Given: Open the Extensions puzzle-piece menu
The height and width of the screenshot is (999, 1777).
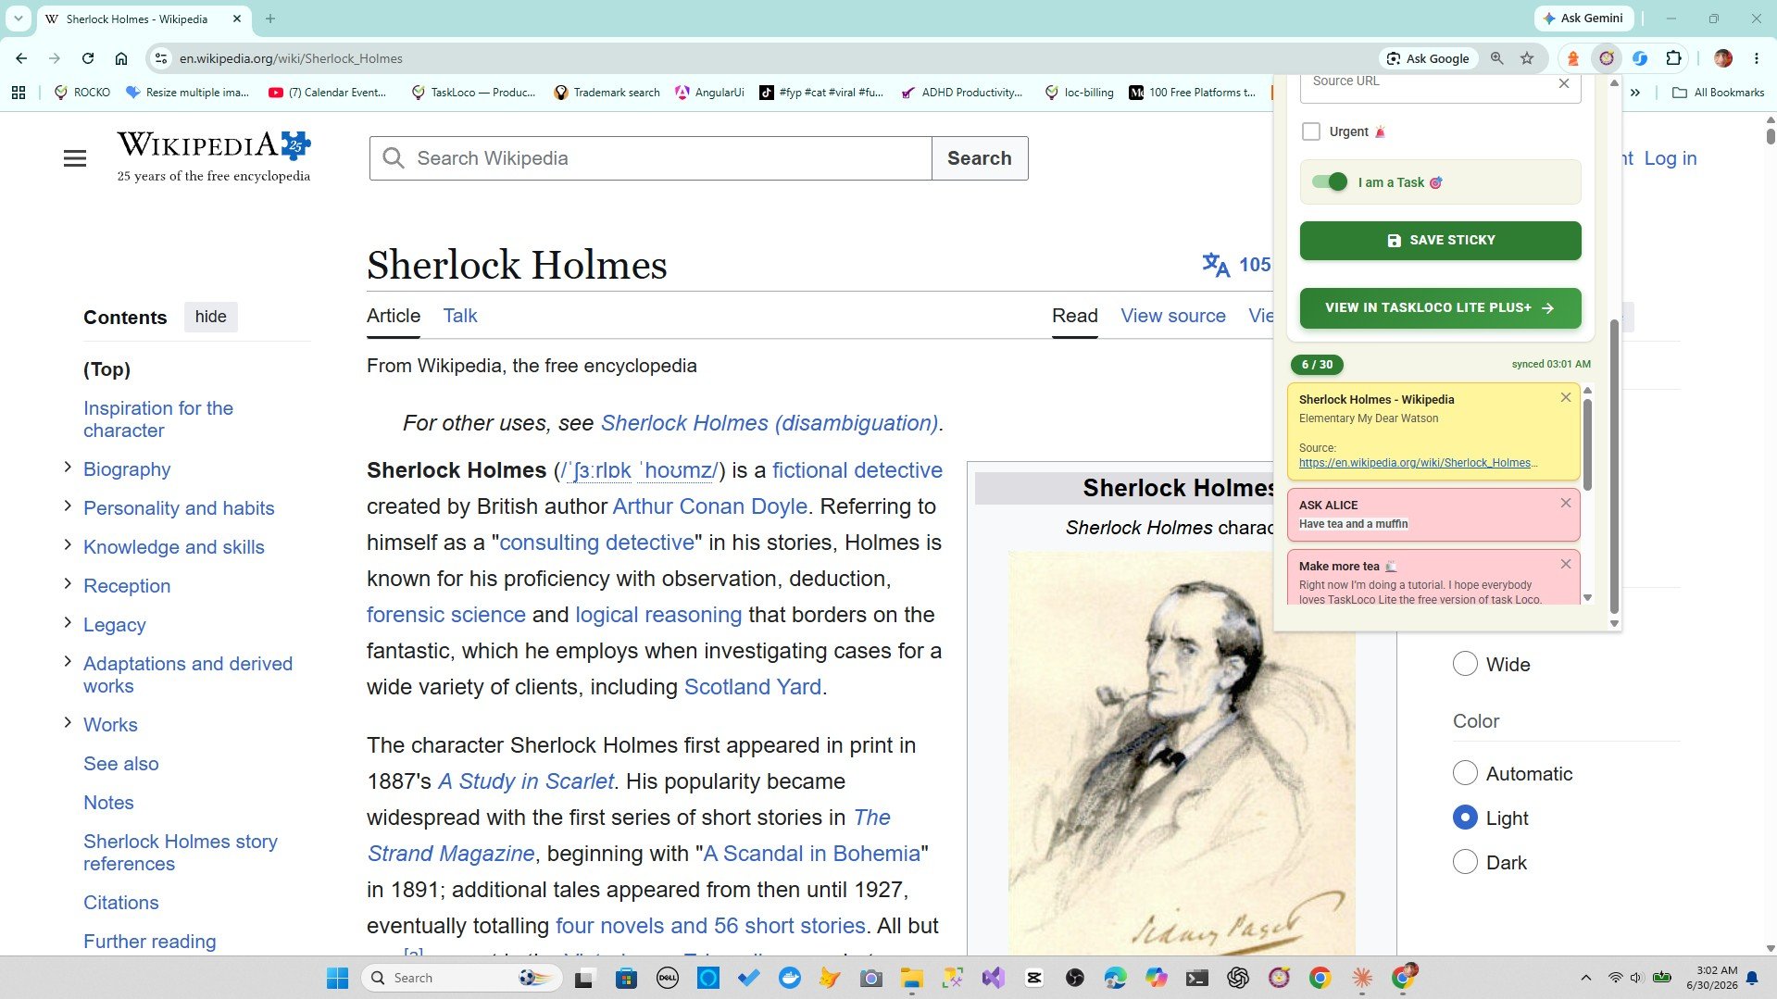Looking at the screenshot, I should click(1673, 58).
